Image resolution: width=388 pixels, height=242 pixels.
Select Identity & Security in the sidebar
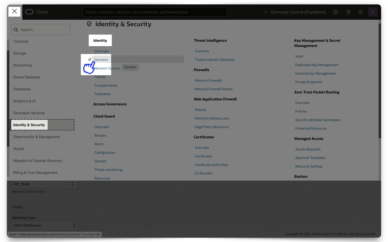coord(29,125)
